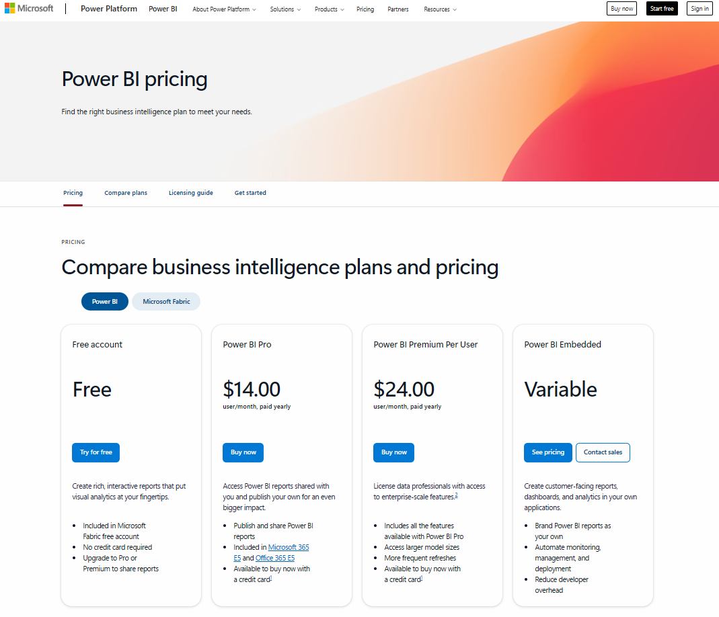Open the Resources dropdown
Screen dimensions: 719x617
pyautogui.click(x=439, y=9)
